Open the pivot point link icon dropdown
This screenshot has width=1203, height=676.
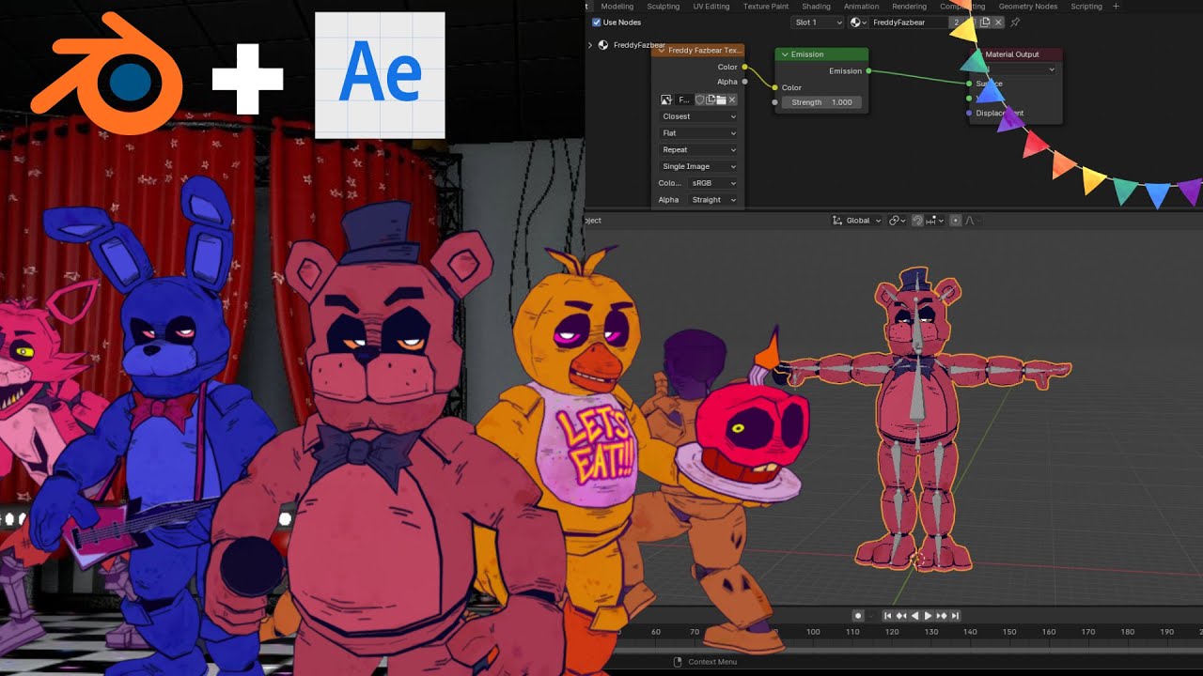[x=897, y=221]
